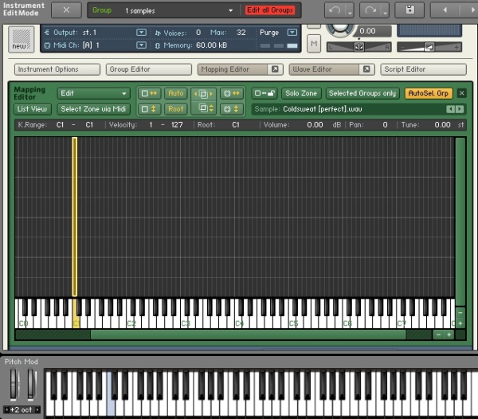Viewport: 478px width, 419px height.
Task: Click the floppy disk save icon
Action: pyautogui.click(x=409, y=10)
